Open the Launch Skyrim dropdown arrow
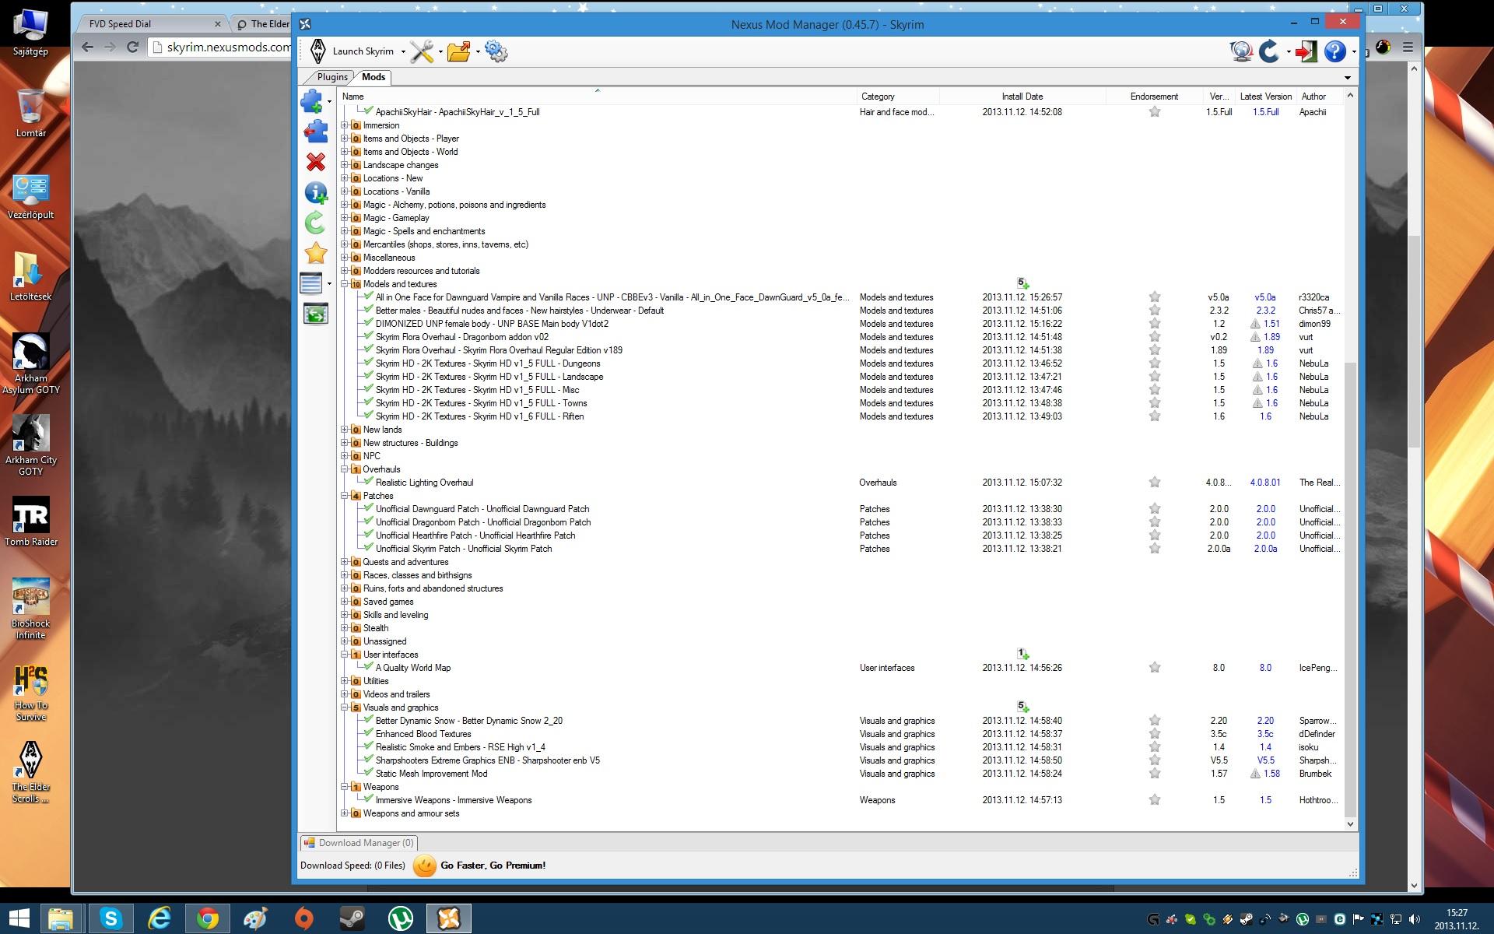Viewport: 1494px width, 934px height. 403,52
